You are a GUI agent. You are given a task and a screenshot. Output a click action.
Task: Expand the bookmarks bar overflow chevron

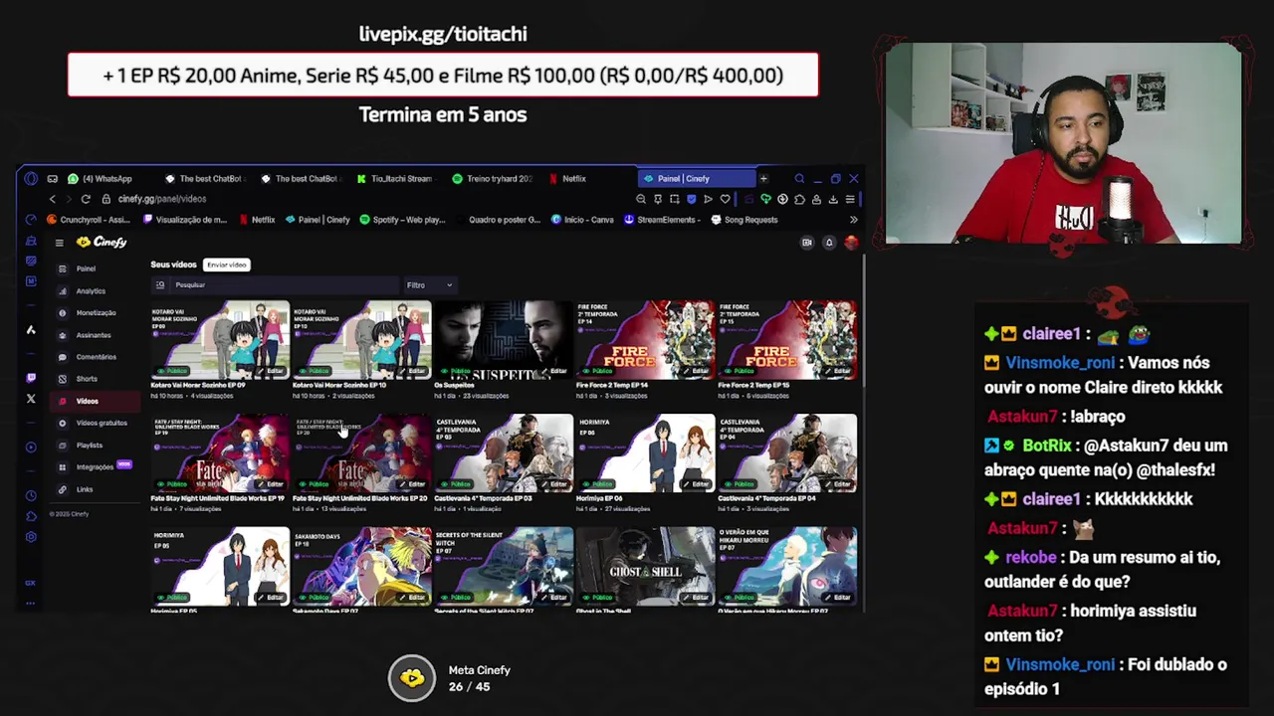[853, 220]
